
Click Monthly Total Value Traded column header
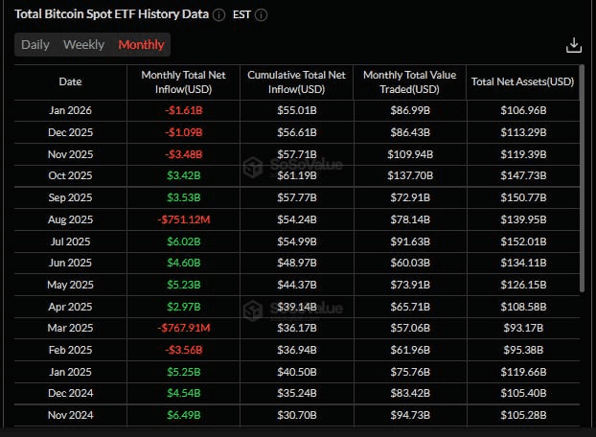(409, 82)
